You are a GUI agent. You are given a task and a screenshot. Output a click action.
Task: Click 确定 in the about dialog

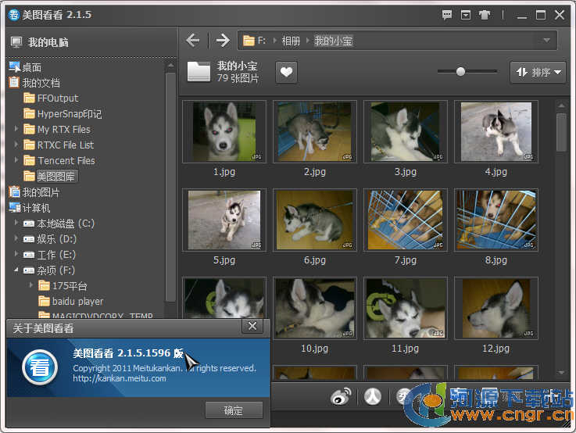[233, 410]
